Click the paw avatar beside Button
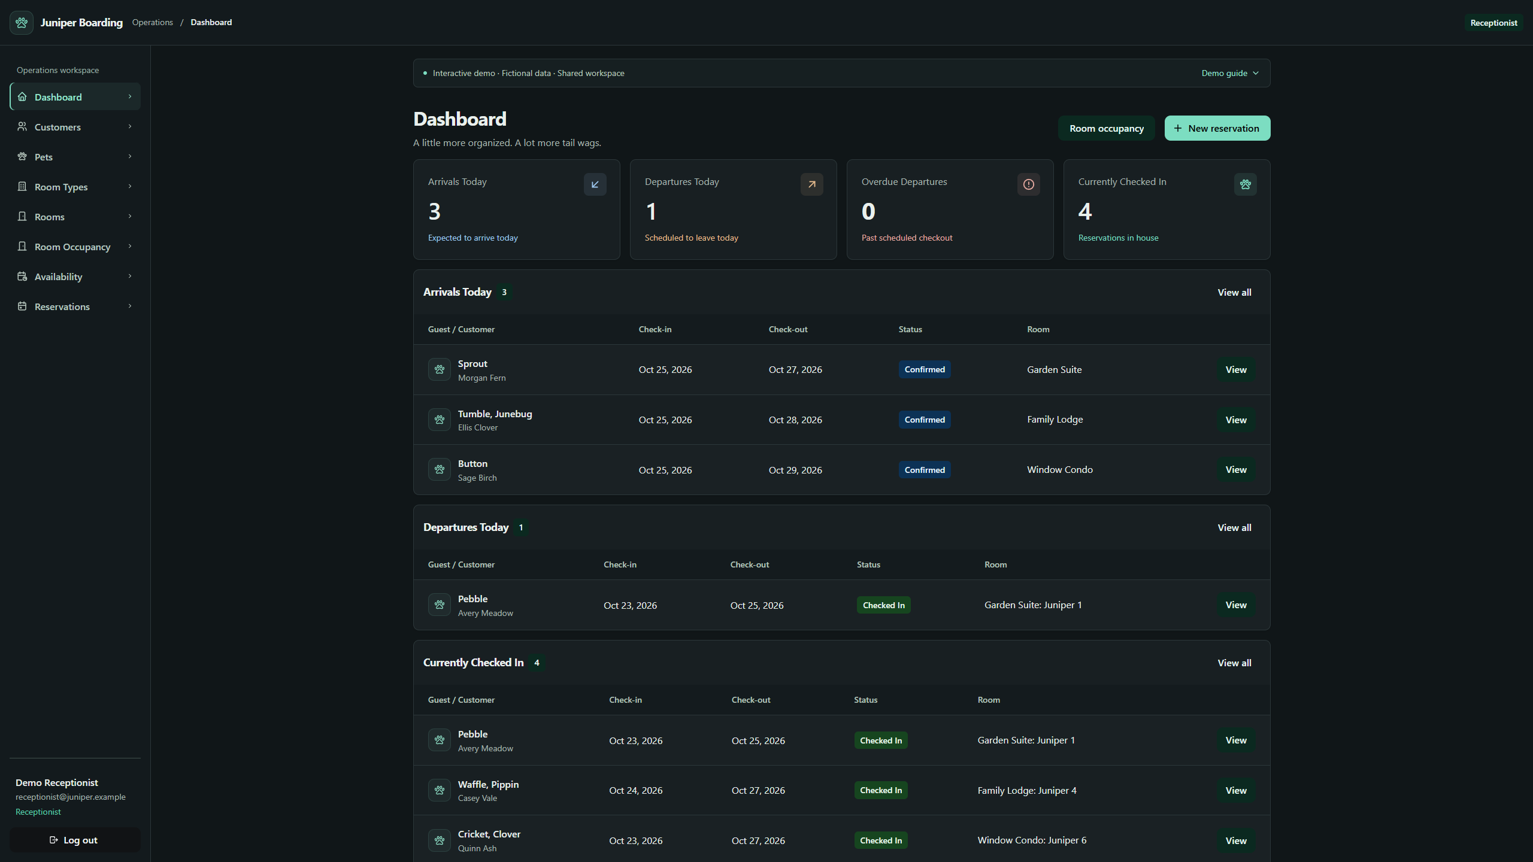Screen dimensions: 1533x862 click(439, 469)
